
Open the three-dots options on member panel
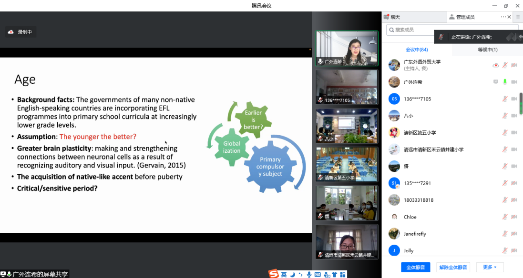[x=503, y=17]
